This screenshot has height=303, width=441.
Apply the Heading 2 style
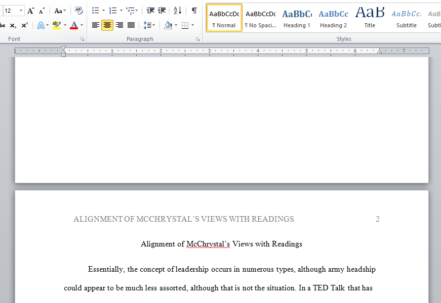coord(333,18)
